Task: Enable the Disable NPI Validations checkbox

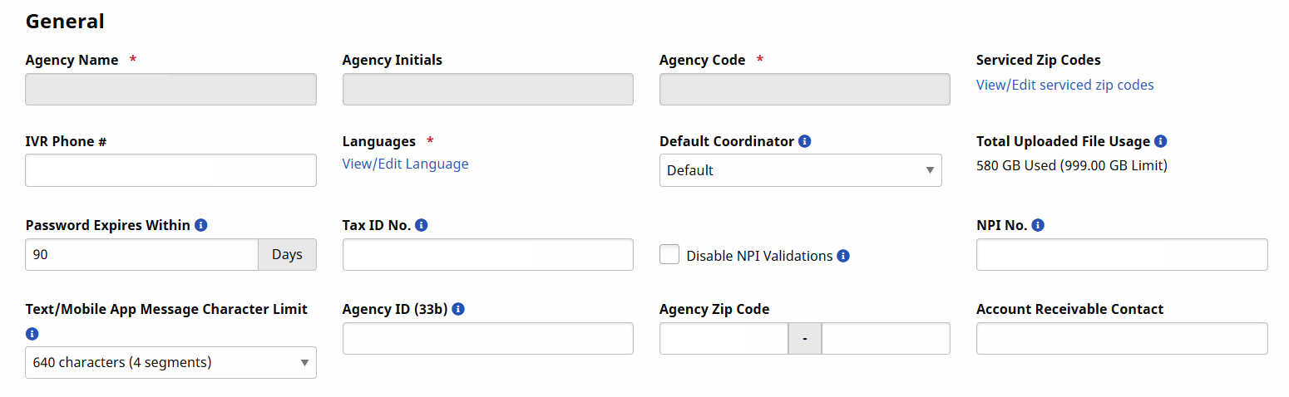Action: (x=669, y=255)
